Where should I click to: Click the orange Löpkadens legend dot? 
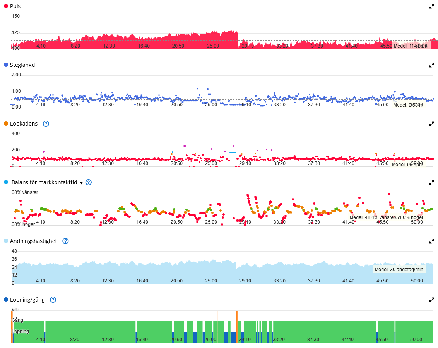coord(6,124)
